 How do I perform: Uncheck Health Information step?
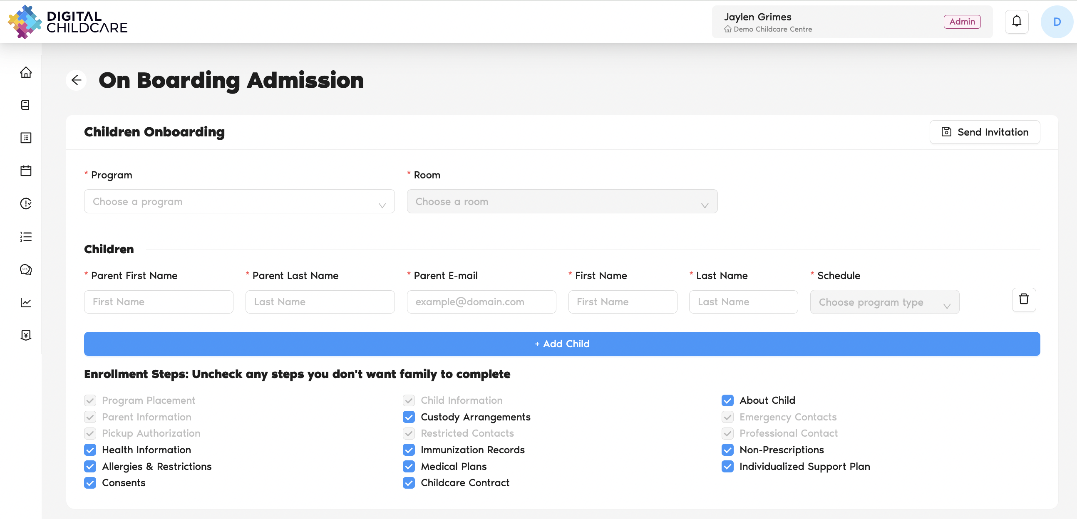click(x=90, y=450)
